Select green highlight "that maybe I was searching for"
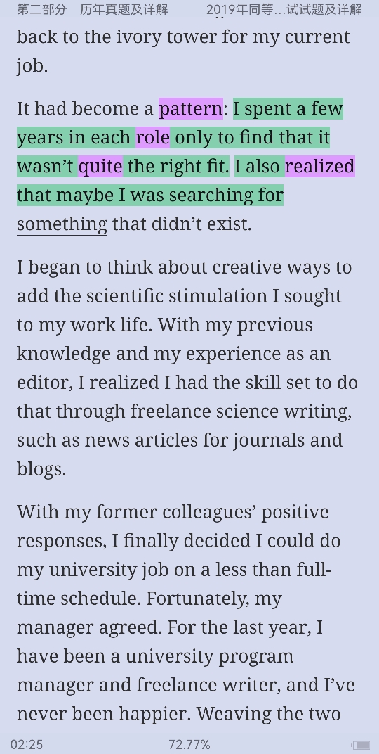The height and width of the screenshot is (754, 379). 150,196
